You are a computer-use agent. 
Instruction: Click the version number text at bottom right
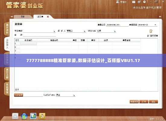[156, 119]
